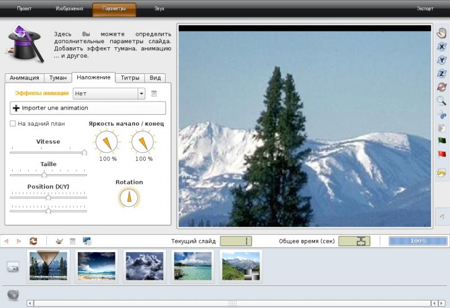
Task: Open the Экспорт menu
Action: point(425,9)
